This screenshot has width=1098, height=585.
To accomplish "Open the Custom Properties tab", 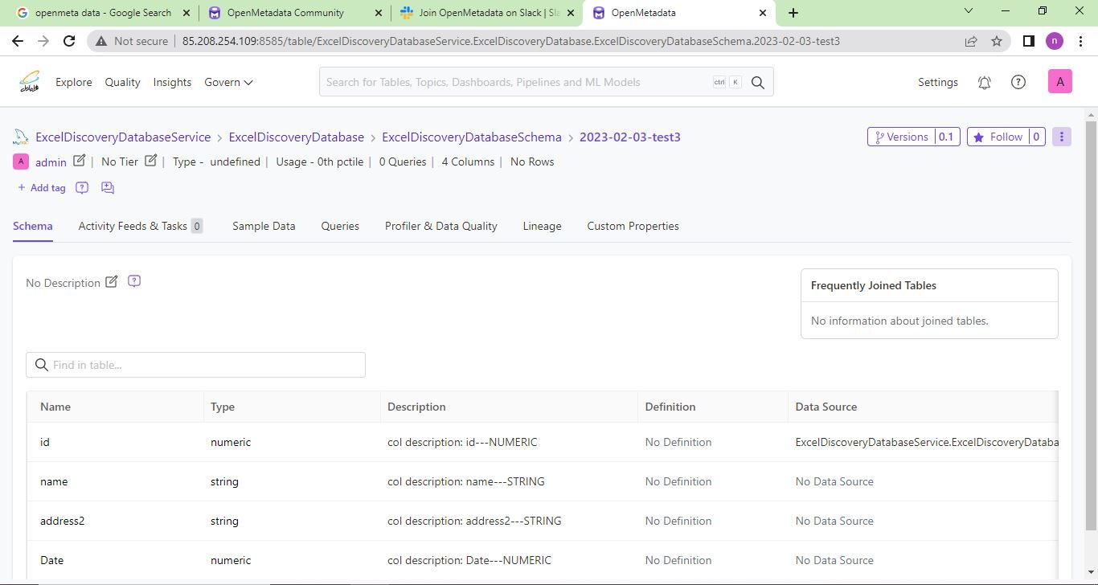I will point(633,226).
